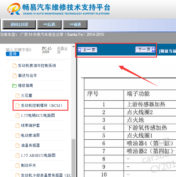The width and height of the screenshot is (176, 177).
Task: Click the sidebar vertical scrollbar thumb
Action: 73,158
